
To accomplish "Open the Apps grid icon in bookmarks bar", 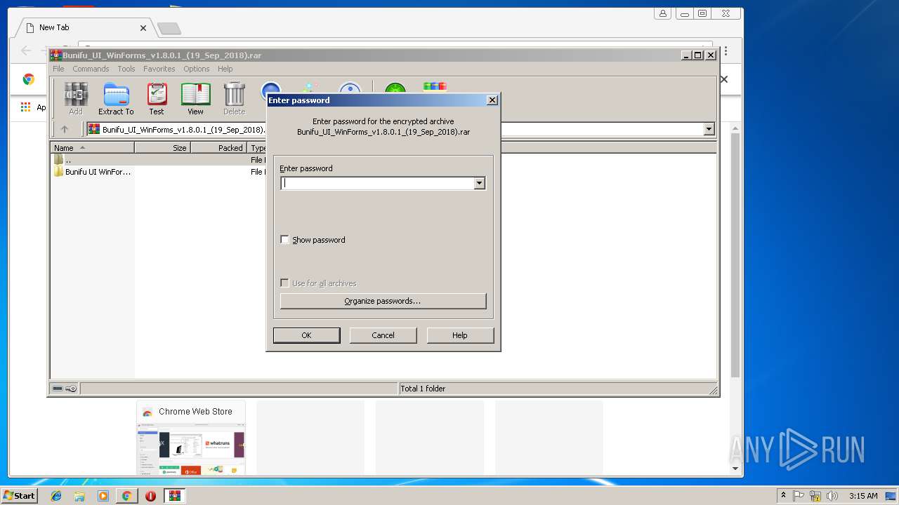I will (26, 107).
